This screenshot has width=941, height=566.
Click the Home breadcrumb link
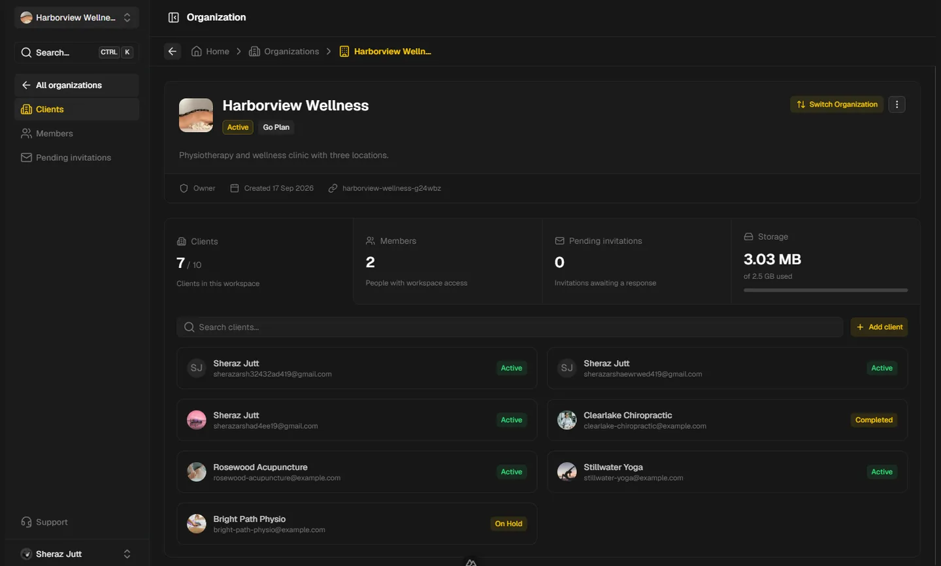point(210,52)
